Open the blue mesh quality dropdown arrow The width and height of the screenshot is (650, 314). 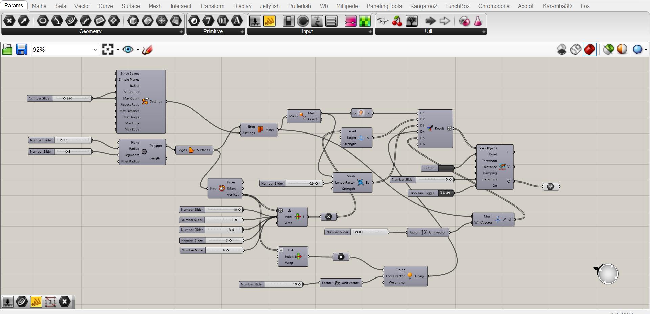646,50
